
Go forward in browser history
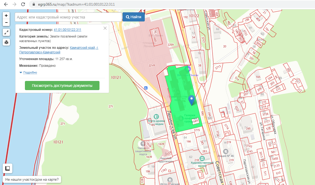[14, 4]
